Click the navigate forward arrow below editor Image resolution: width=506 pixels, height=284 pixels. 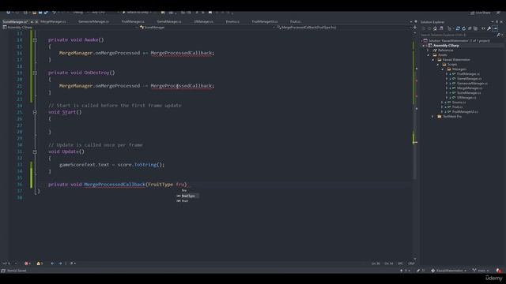tap(60, 263)
